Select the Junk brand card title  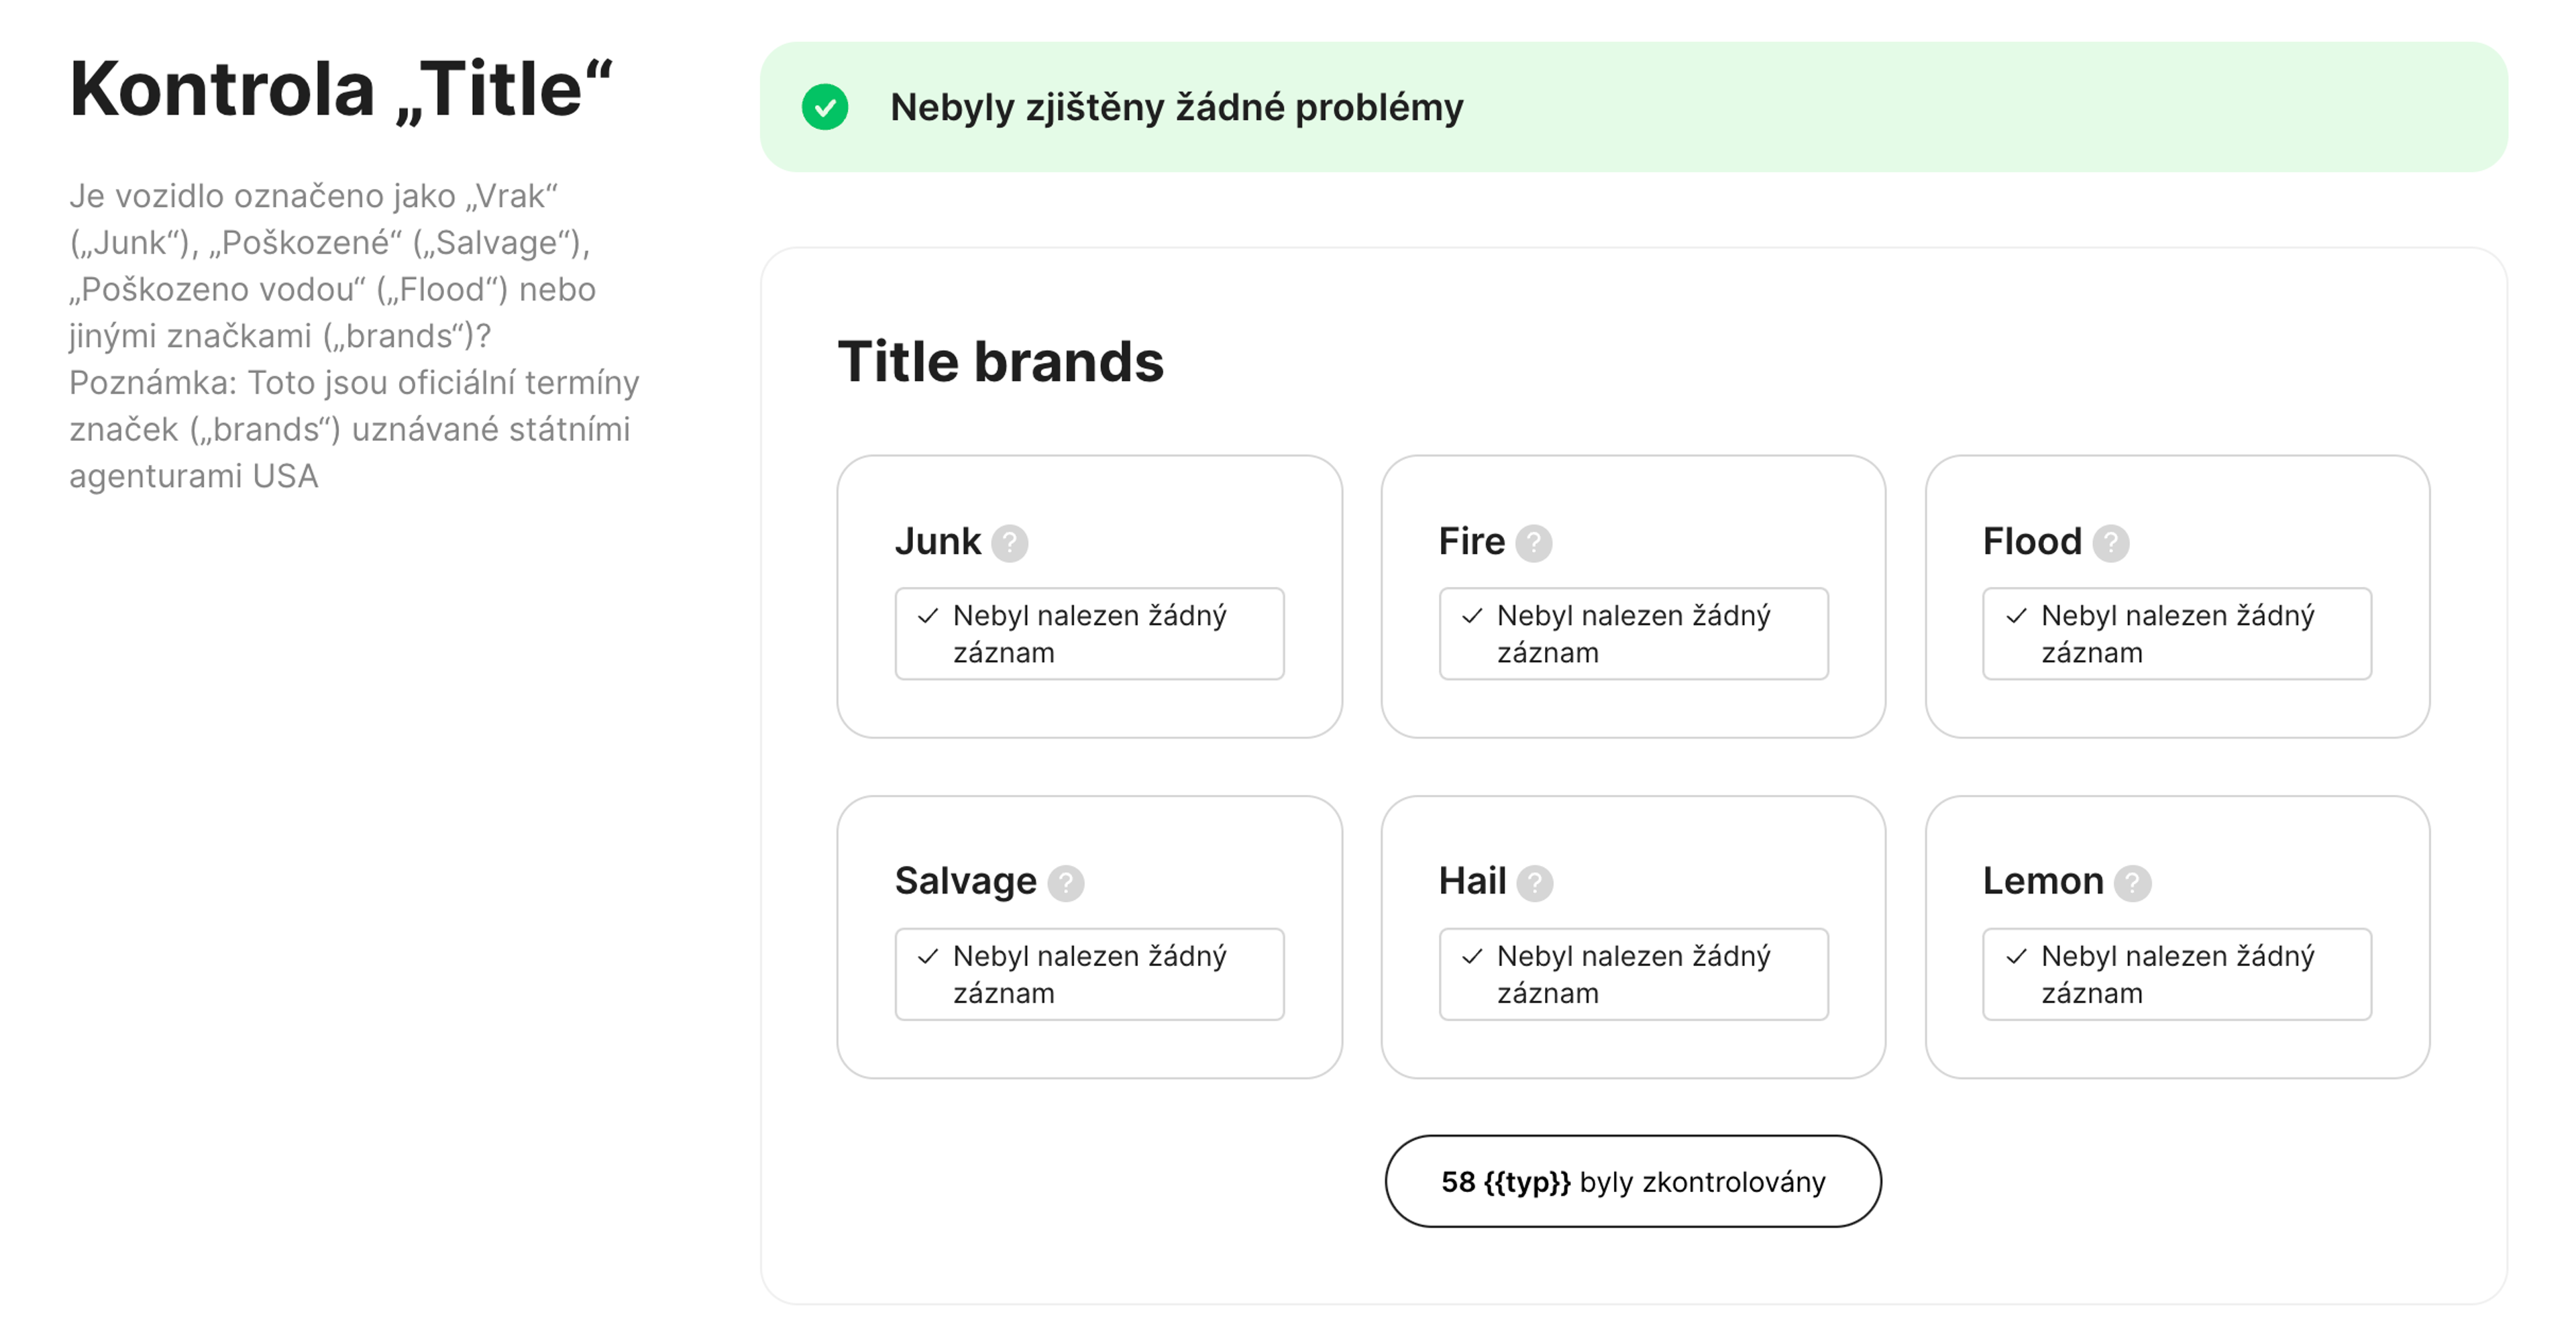(x=937, y=541)
